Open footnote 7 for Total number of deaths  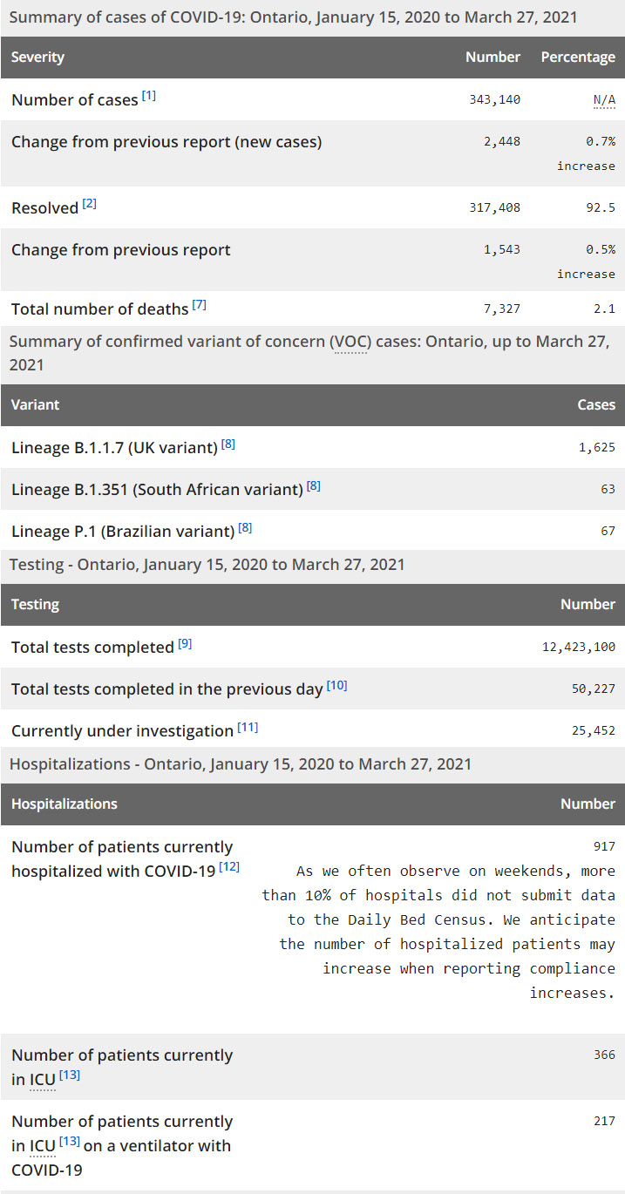click(200, 305)
